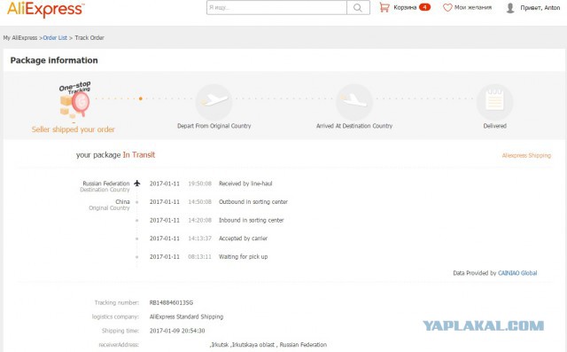The image size is (567, 352).
Task: Click tracking number RB148846013SG
Action: 171,302
